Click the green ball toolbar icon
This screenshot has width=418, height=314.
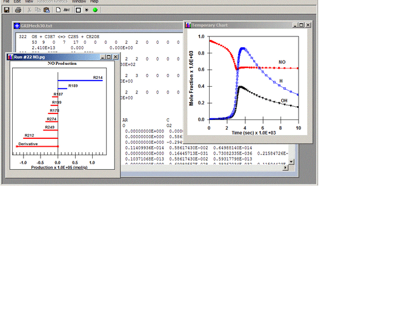coord(95,10)
